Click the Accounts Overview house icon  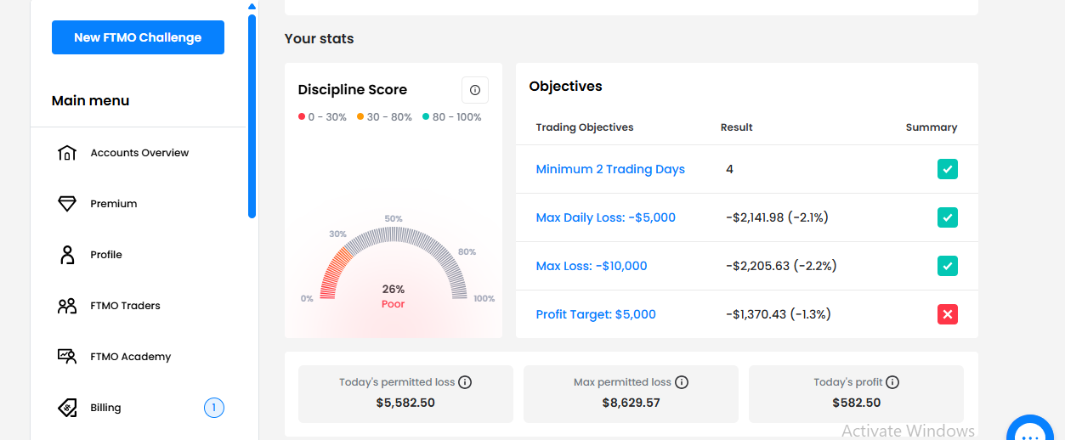coord(67,153)
